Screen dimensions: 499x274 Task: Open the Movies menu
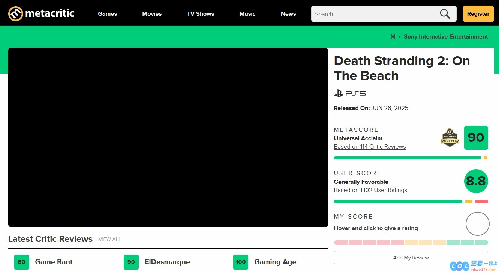[x=152, y=14]
